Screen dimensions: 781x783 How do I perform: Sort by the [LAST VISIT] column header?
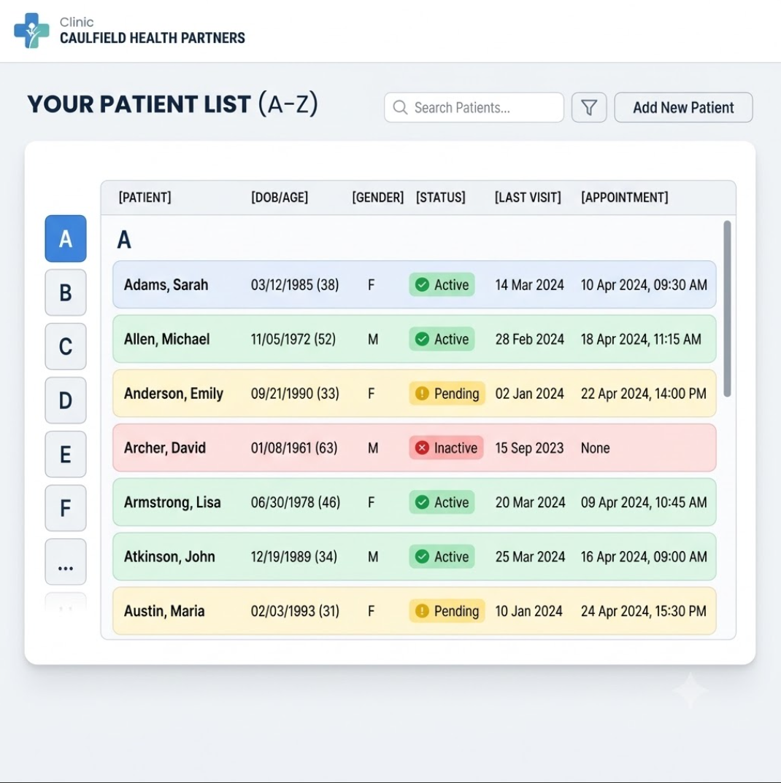[x=528, y=198]
